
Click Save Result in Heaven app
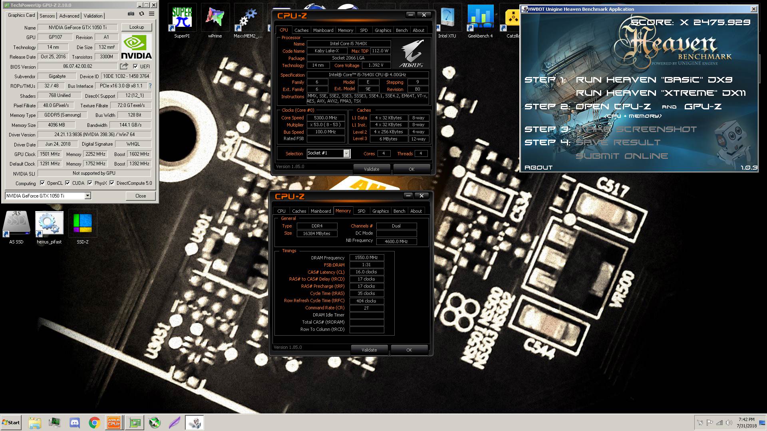pyautogui.click(x=618, y=142)
